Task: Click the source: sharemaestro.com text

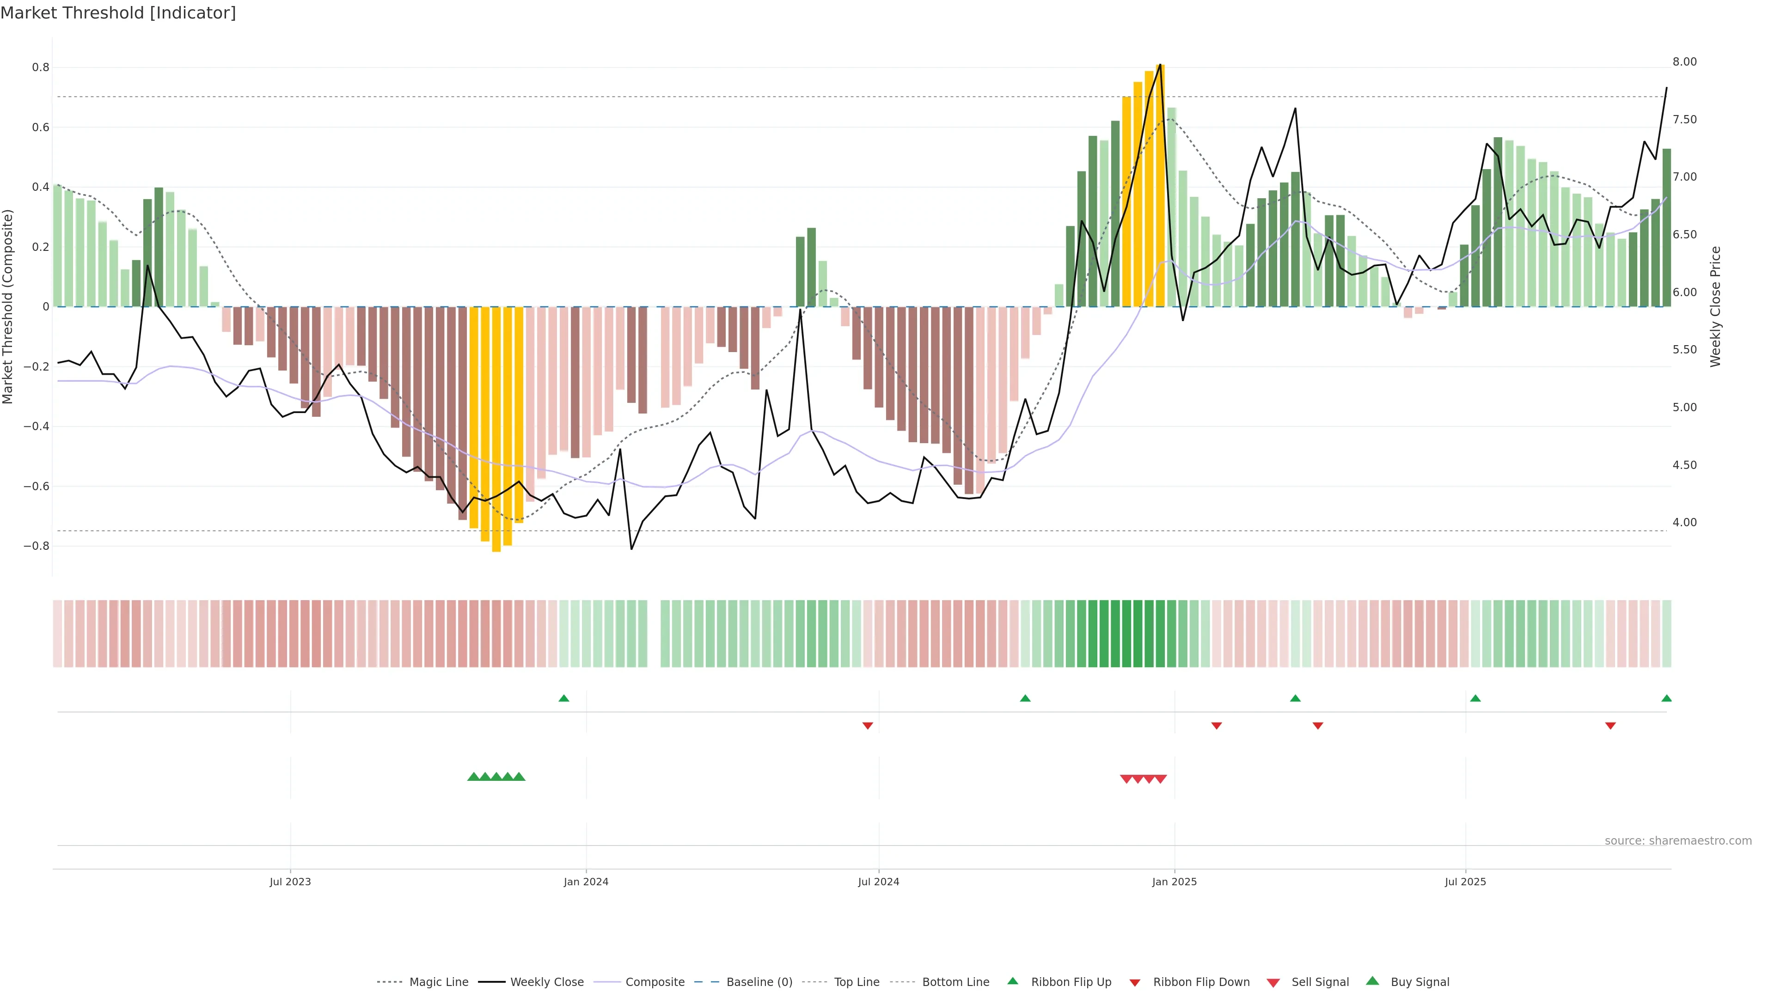Action: point(1678,841)
